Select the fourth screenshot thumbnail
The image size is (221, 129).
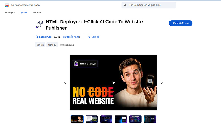[121, 119]
